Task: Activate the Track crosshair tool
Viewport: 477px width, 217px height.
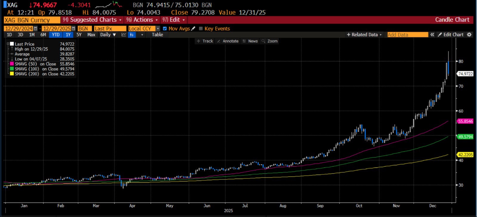Action: [205, 41]
